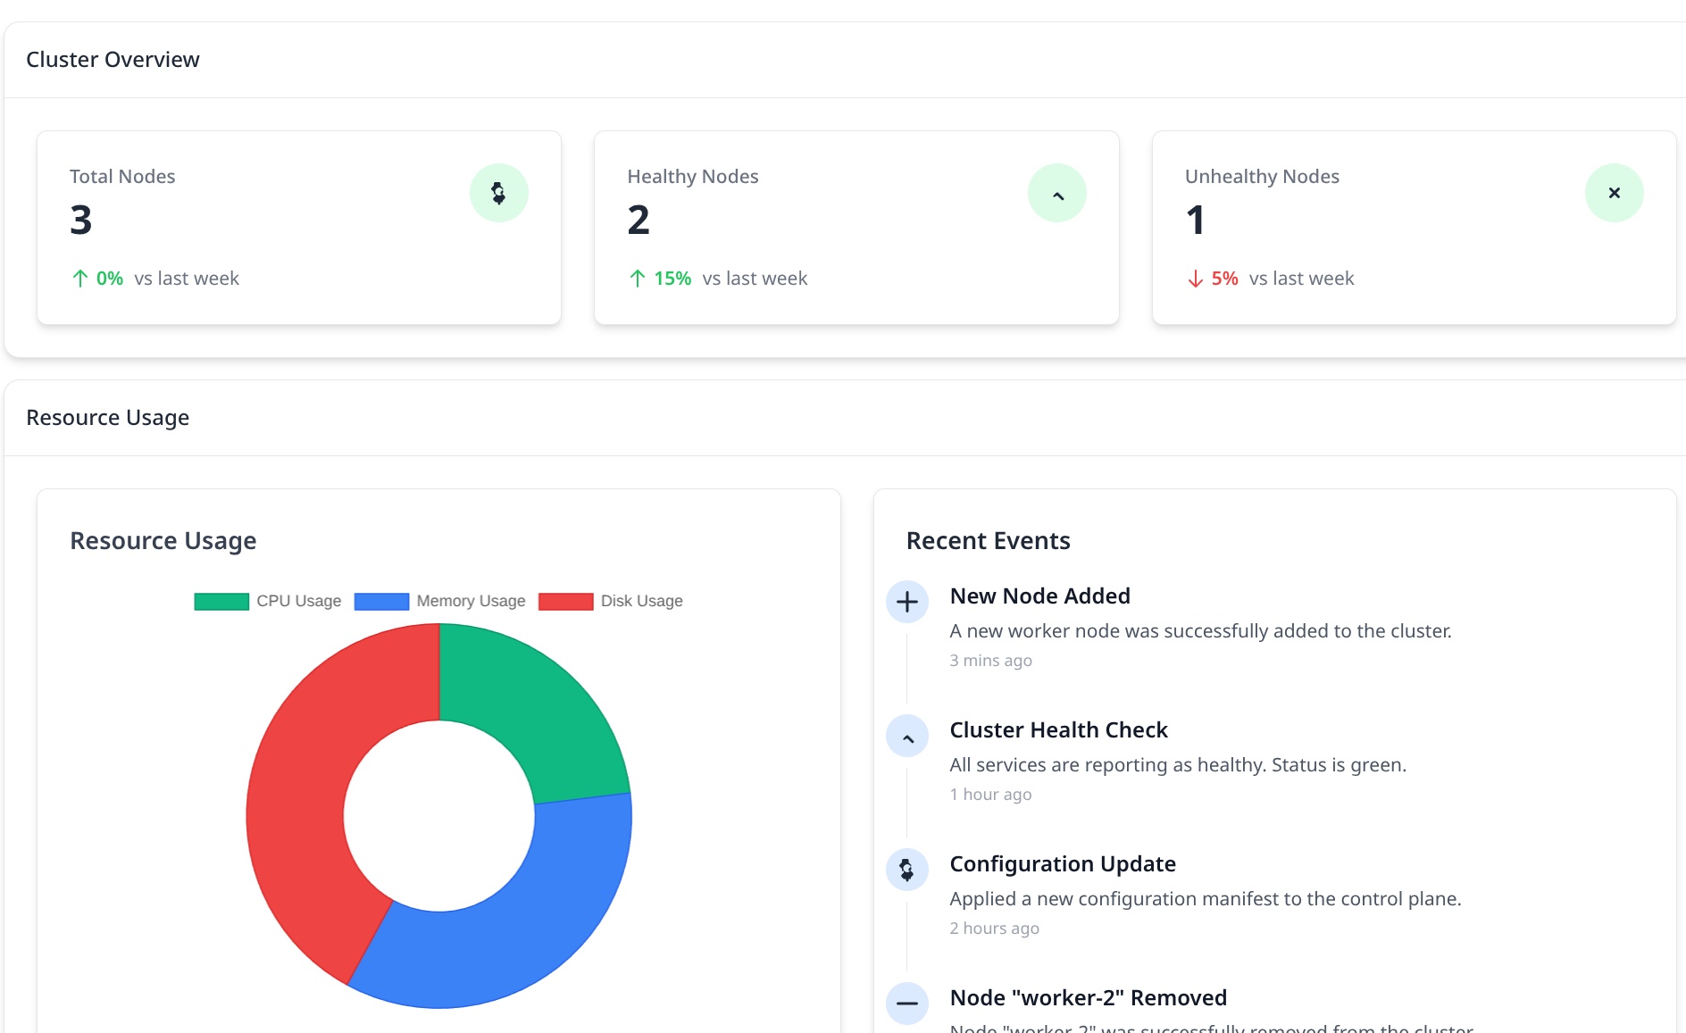The height and width of the screenshot is (1033, 1686).
Task: Click the Healthy Nodes chevron icon
Action: [1056, 193]
